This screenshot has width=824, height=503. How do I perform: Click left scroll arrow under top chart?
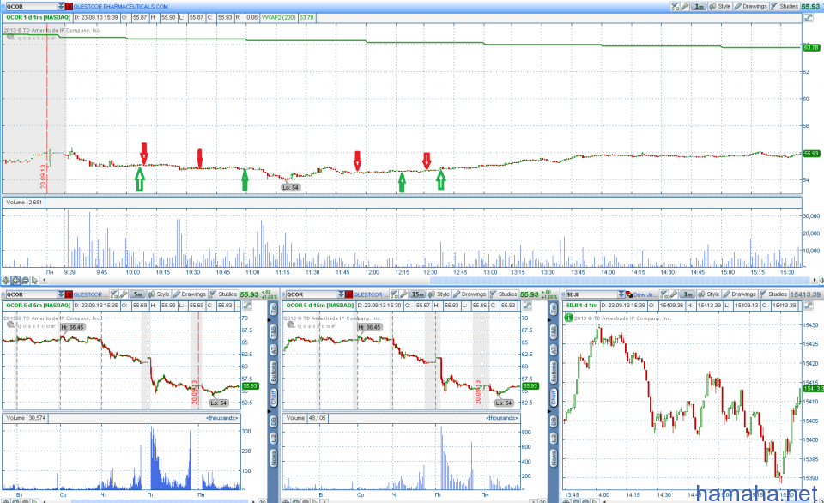[x=44, y=280]
